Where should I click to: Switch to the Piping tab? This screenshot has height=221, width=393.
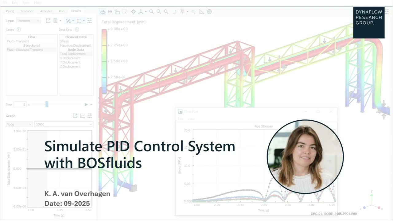click(10, 11)
